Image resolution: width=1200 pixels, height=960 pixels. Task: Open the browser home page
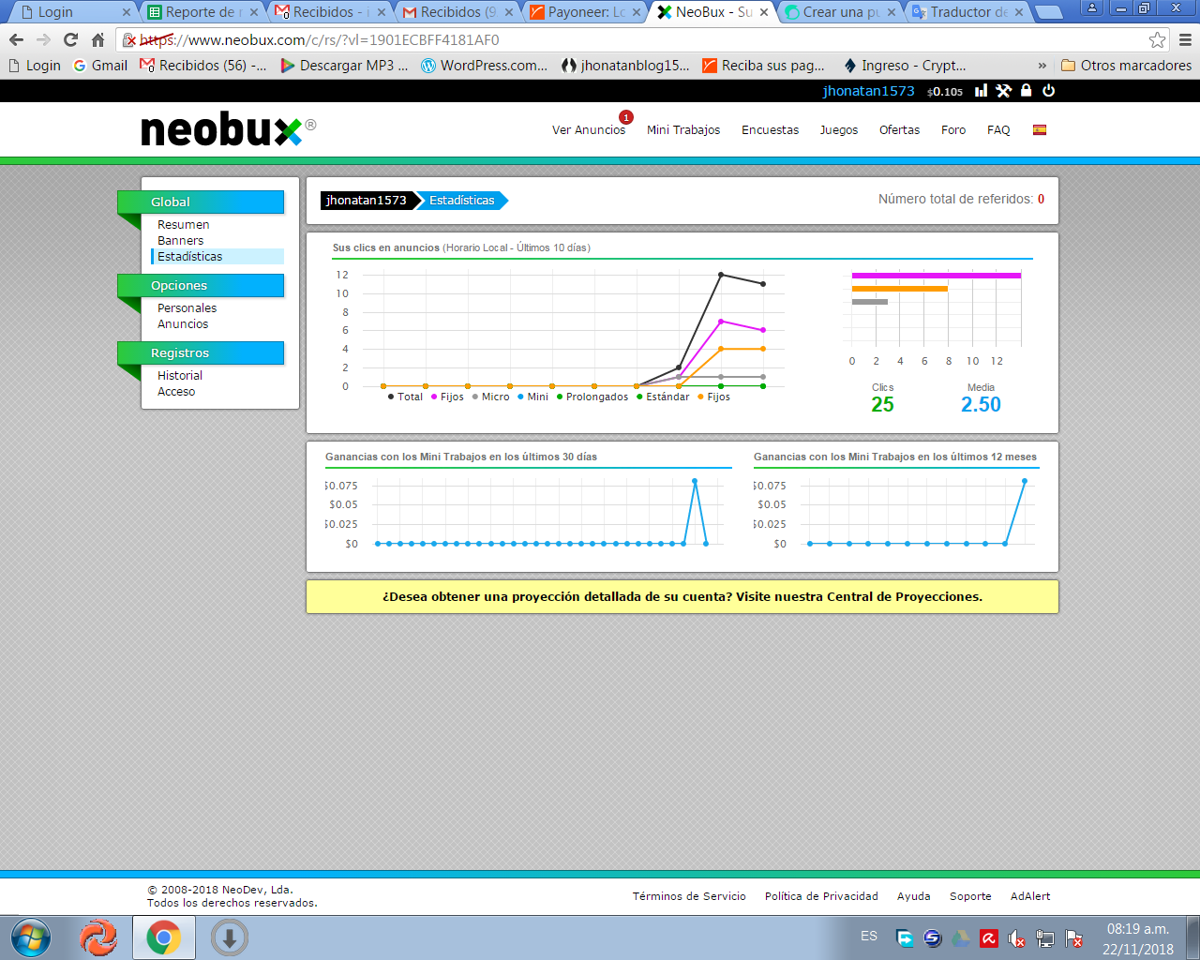(97, 39)
